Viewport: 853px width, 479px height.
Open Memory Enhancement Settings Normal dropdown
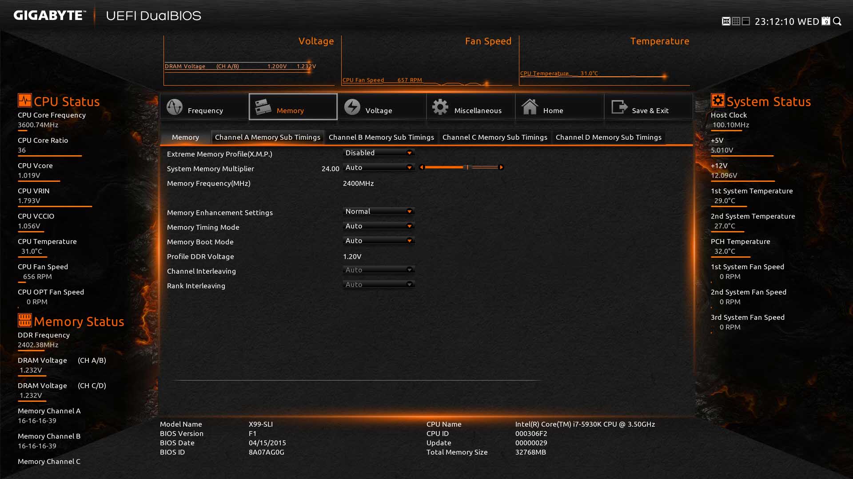tap(379, 211)
